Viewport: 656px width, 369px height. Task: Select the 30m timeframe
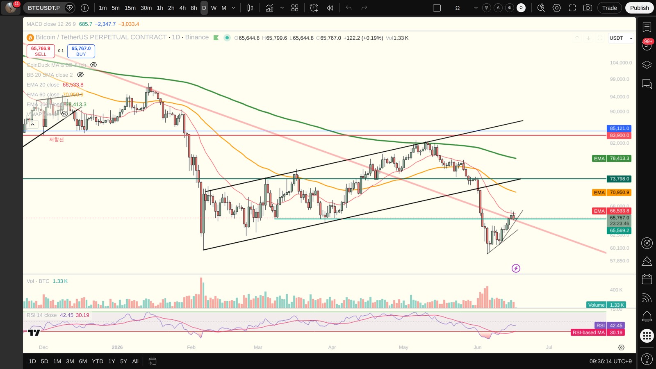(146, 8)
